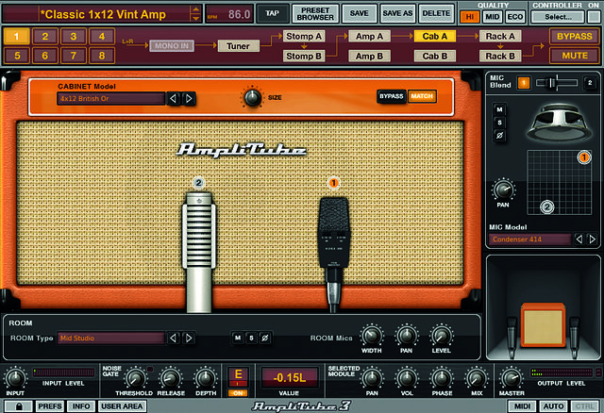The width and height of the screenshot is (604, 413).
Task: Open the Controller Select dropdown
Action: (x=558, y=17)
